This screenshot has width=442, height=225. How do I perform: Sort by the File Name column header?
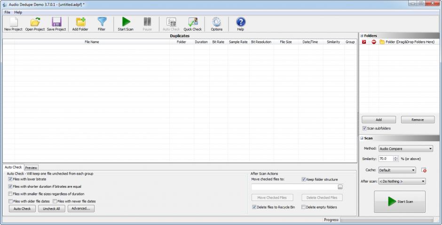point(92,42)
